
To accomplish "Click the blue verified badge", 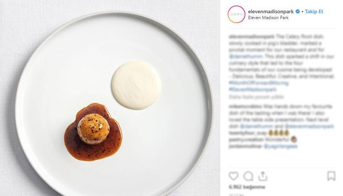I will [x=298, y=11].
